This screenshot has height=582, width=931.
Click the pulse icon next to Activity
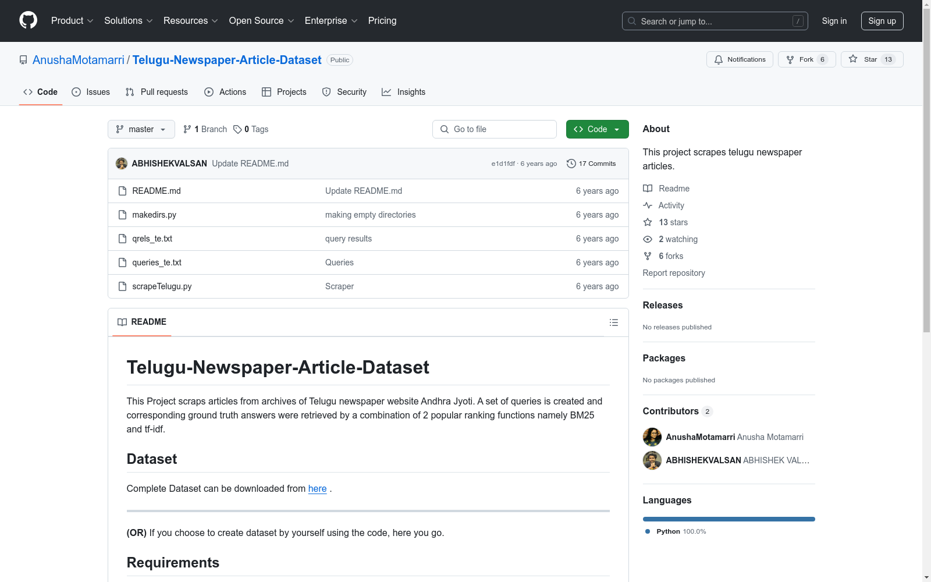pyautogui.click(x=648, y=205)
